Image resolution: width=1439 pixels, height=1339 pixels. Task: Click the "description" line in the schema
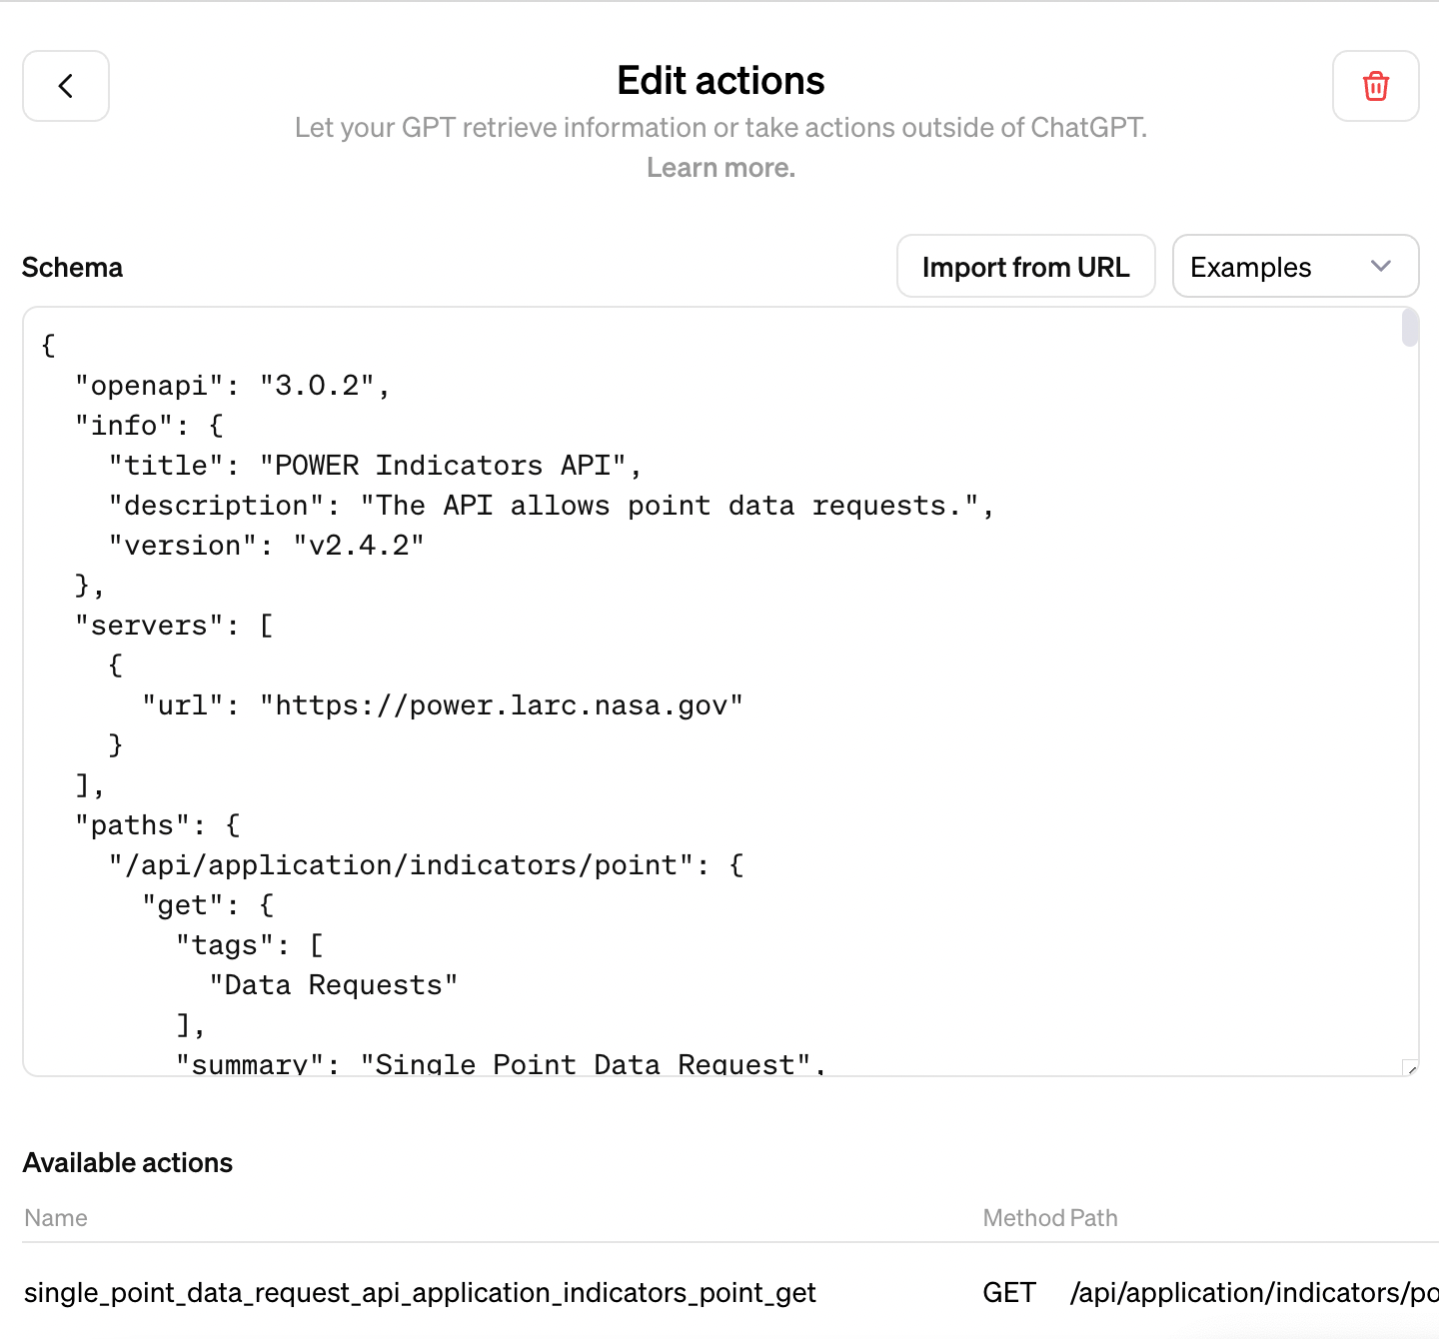tap(552, 506)
